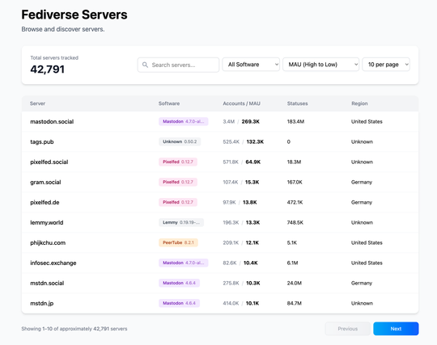Click the 472.1K statuses value
Screen dimensions: 437x345
tap(295, 202)
